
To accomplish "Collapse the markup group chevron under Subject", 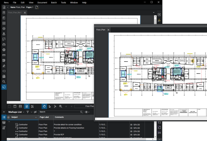I will pyautogui.click(x=9, y=122).
